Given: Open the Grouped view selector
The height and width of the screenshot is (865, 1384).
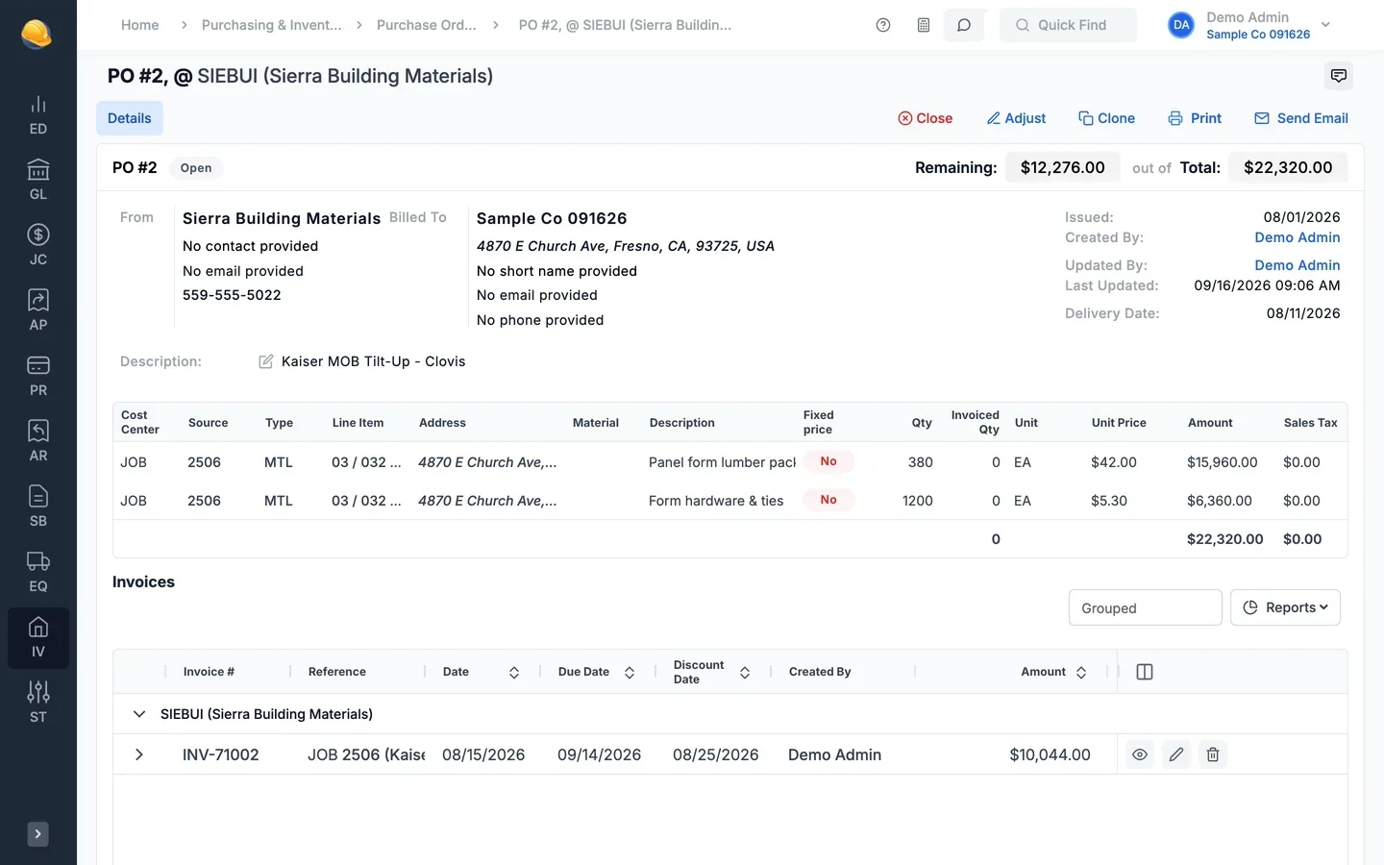Looking at the screenshot, I should tap(1146, 607).
